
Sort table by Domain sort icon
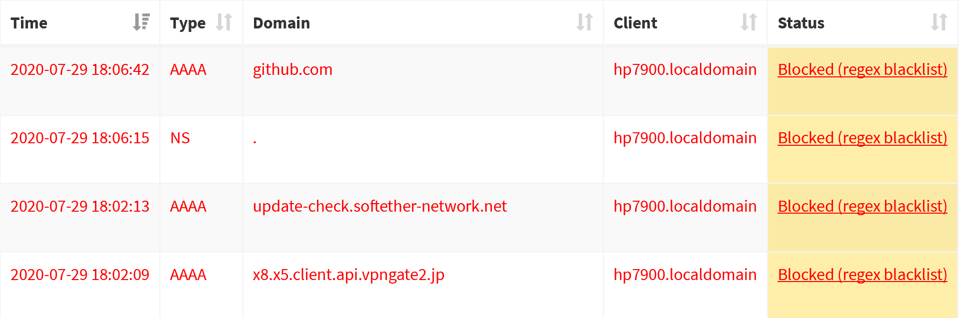point(584,22)
